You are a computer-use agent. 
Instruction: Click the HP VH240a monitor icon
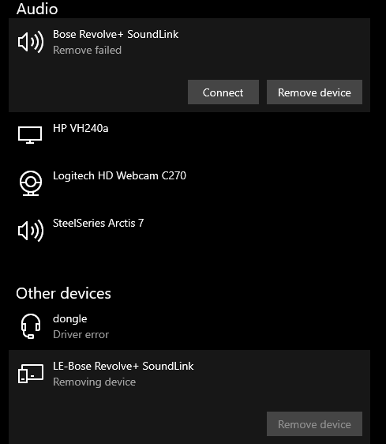(x=30, y=135)
